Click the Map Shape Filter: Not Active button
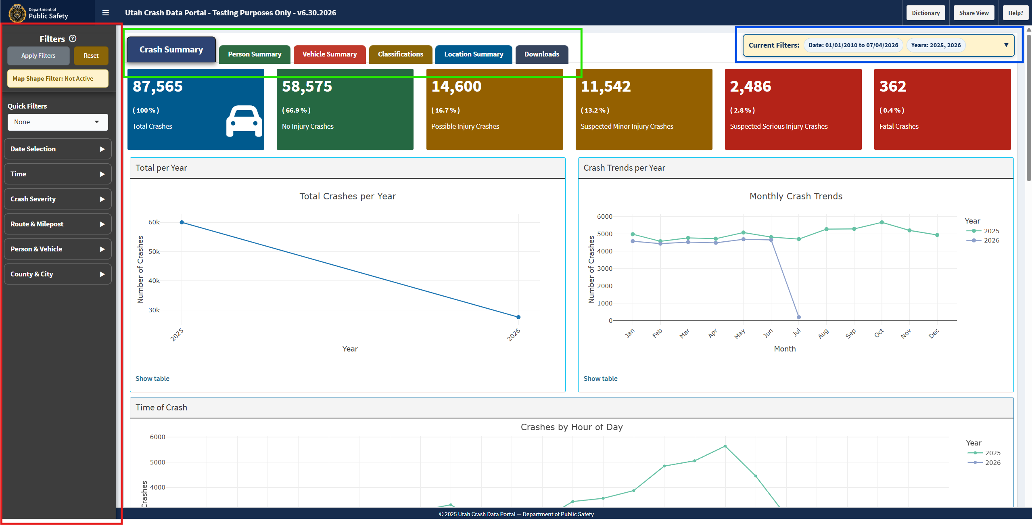 (x=58, y=79)
